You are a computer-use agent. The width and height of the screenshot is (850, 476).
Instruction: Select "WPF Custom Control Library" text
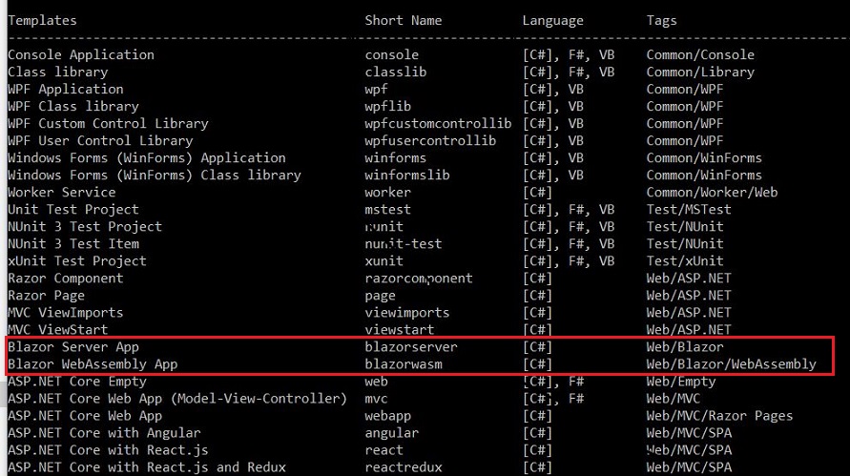pyautogui.click(x=108, y=124)
